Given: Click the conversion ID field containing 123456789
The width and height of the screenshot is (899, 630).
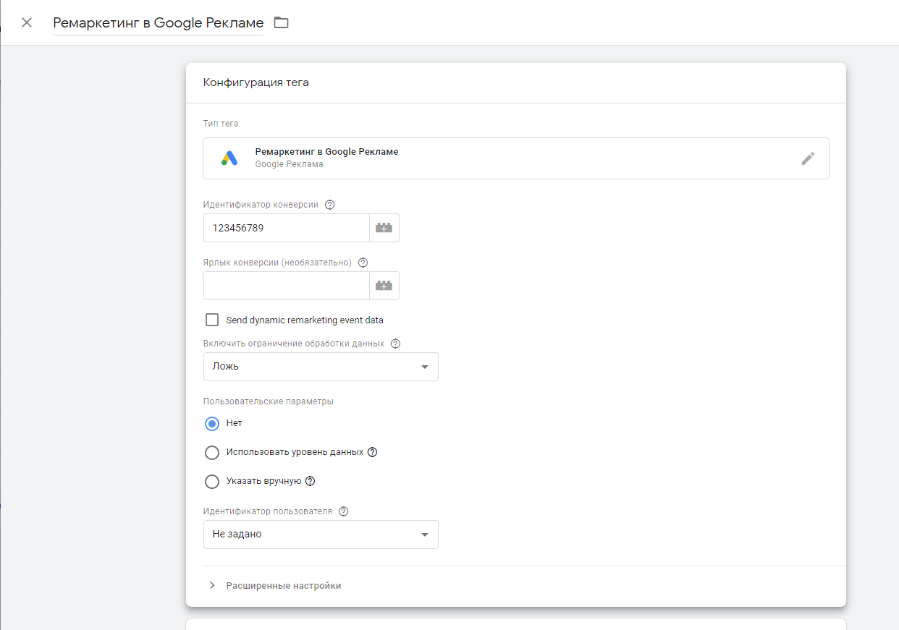Looking at the screenshot, I should pyautogui.click(x=286, y=228).
